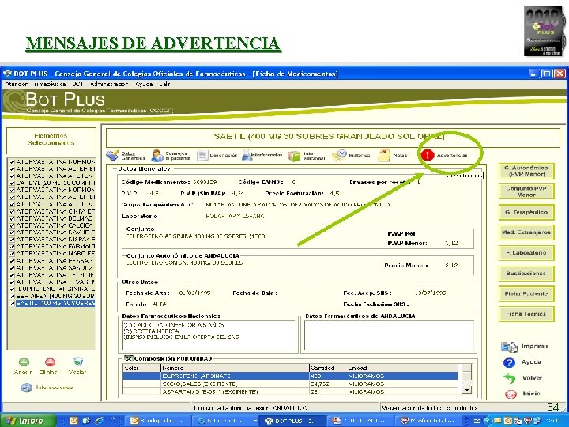Click composition table scroll down arrow

(467, 390)
